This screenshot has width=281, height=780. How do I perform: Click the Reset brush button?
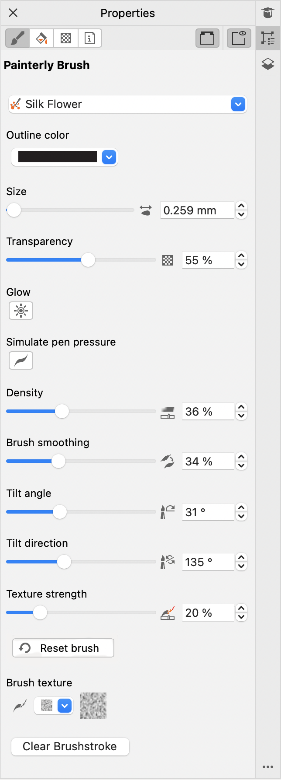point(63,648)
